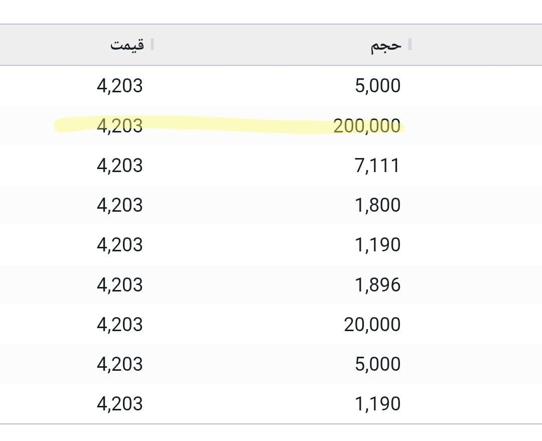Click the 1,190 volume in the last row
Image resolution: width=542 pixels, height=441 pixels.
click(x=377, y=404)
